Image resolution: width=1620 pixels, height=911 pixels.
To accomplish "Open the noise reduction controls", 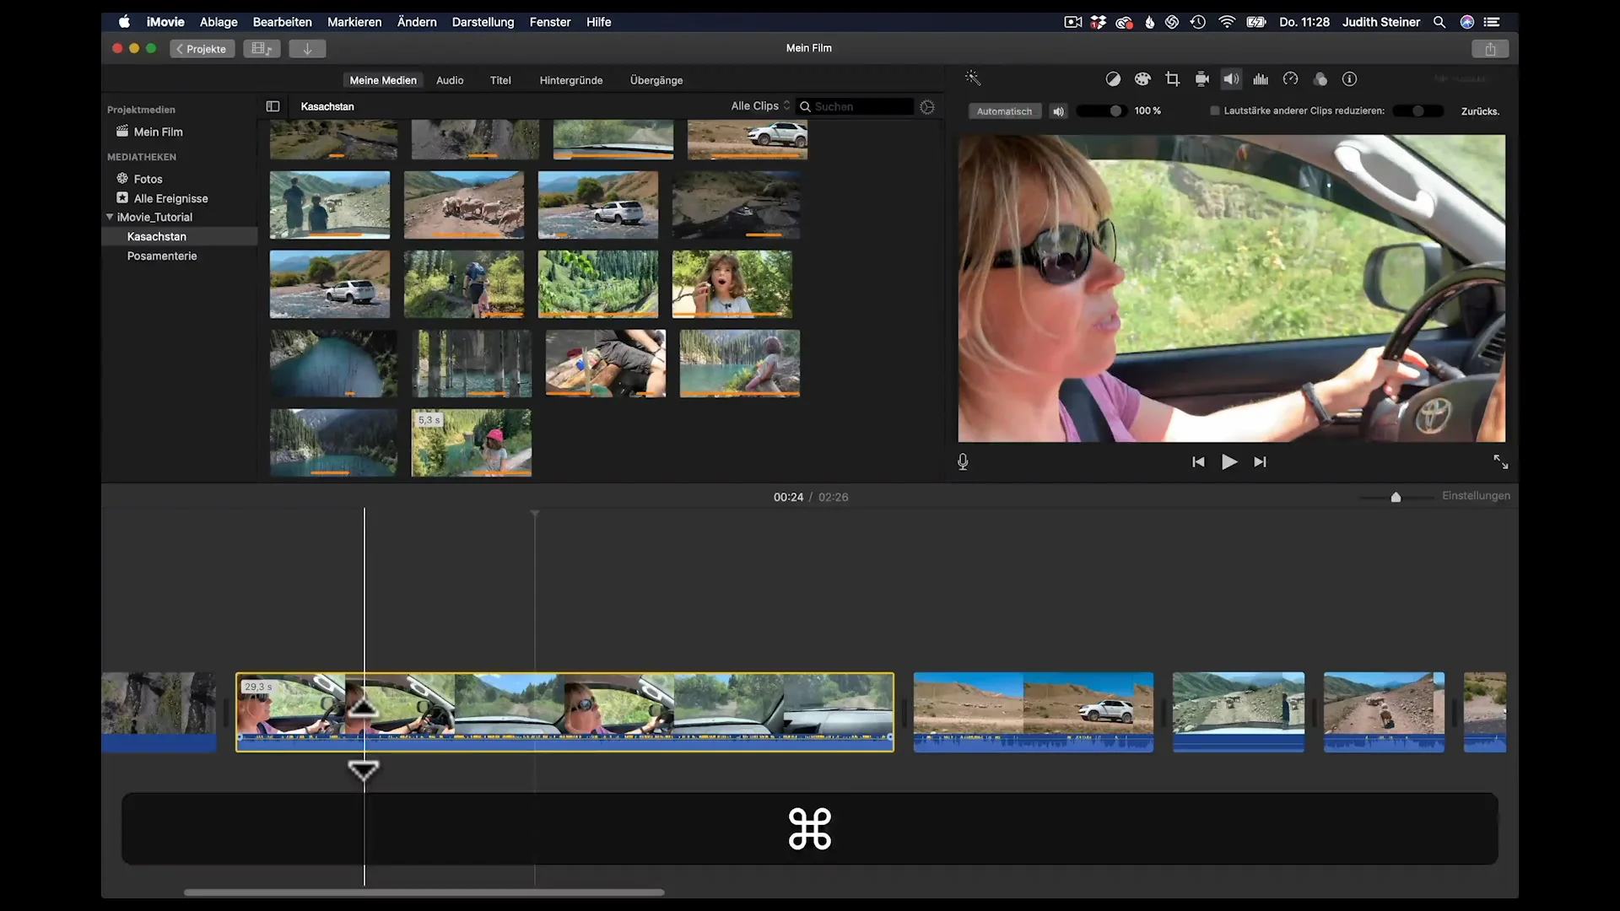I will (x=1261, y=78).
